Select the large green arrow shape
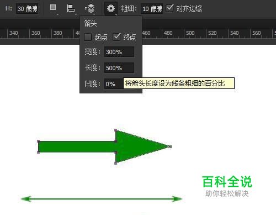Viewport: 276px width, 215px height. (x=104, y=146)
